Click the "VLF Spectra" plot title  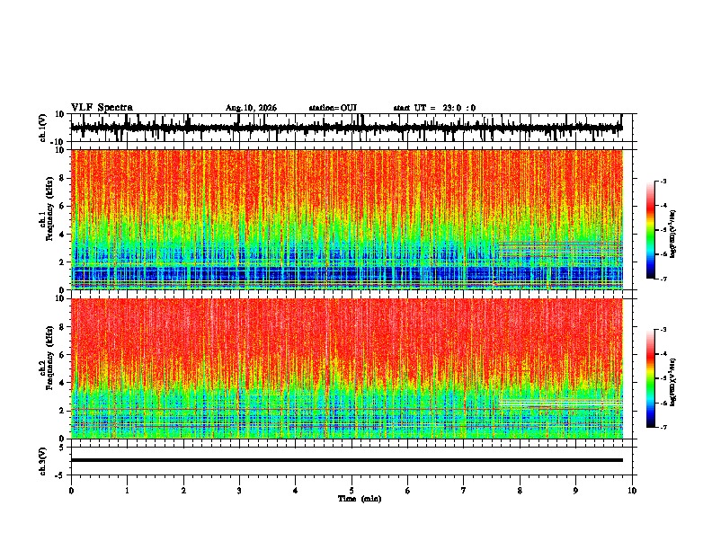[x=102, y=108]
